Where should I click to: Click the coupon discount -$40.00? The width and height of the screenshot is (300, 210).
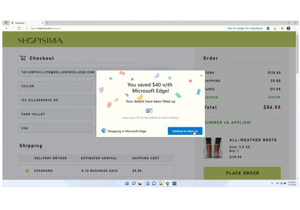pyautogui.click(x=274, y=97)
